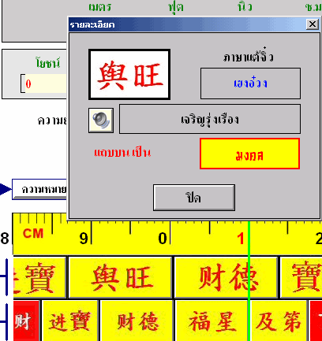The image size is (322, 341).
Task: Click the CM label on ruler
Action: (x=33, y=233)
